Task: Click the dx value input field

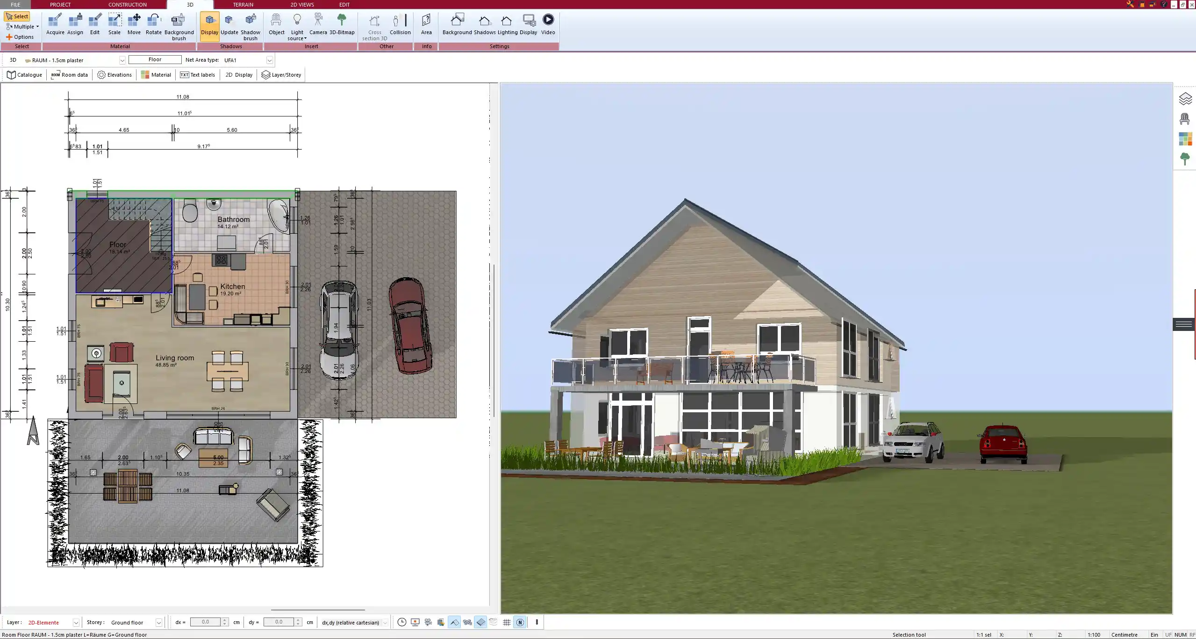Action: (206, 622)
